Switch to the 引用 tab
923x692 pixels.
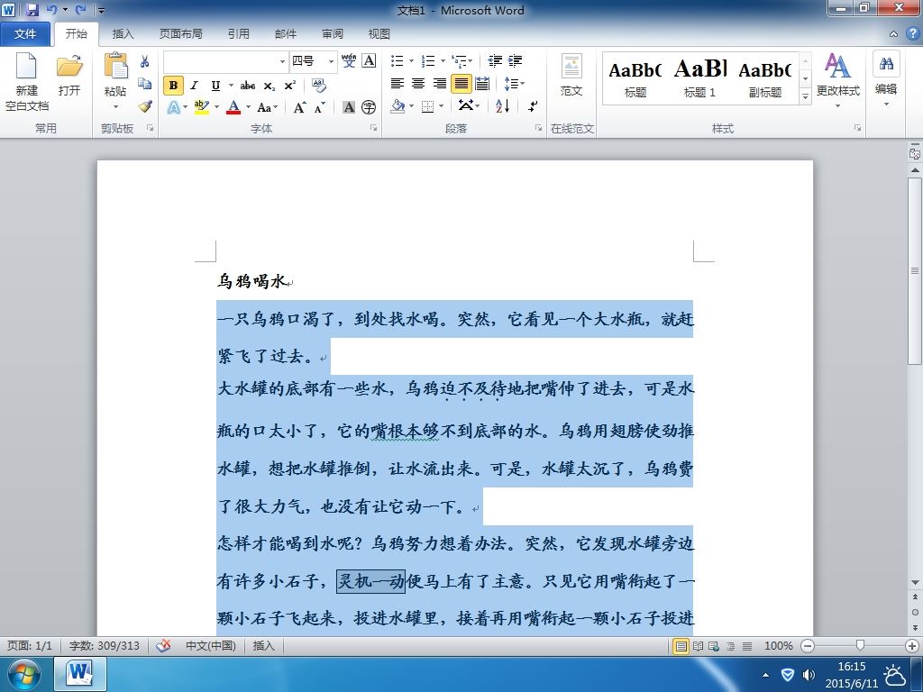[x=238, y=34]
